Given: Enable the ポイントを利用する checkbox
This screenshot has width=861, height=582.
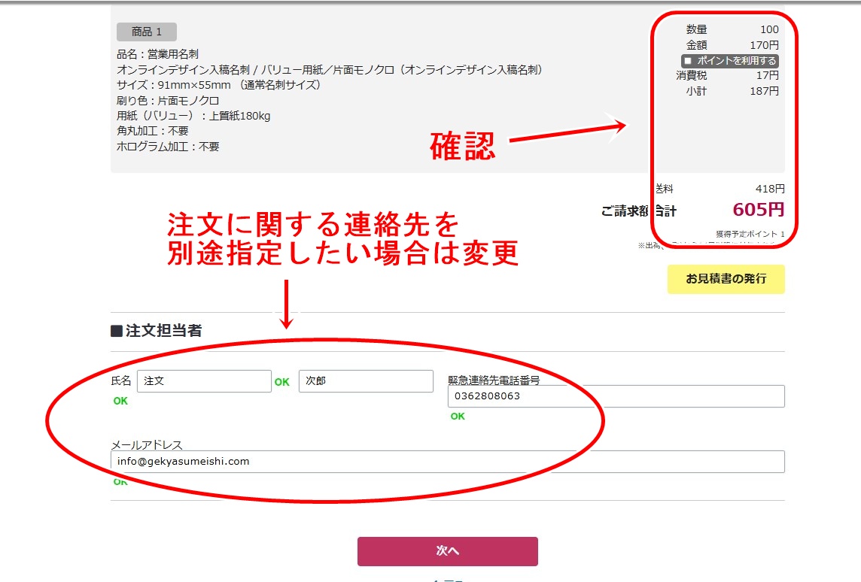Looking at the screenshot, I should pyautogui.click(x=688, y=61).
